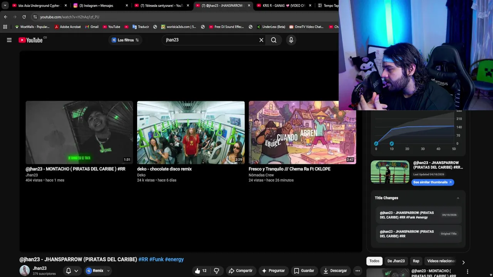493x277 pixels.
Task: Open the MONTACHO video thumbnail
Action: pyautogui.click(x=79, y=133)
